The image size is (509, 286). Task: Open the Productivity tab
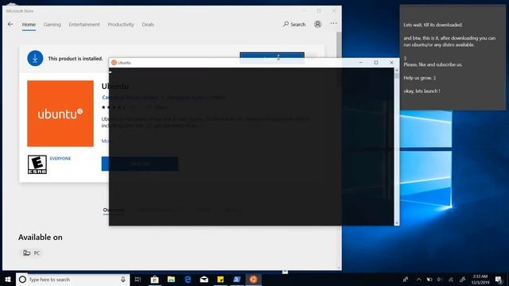tap(120, 25)
